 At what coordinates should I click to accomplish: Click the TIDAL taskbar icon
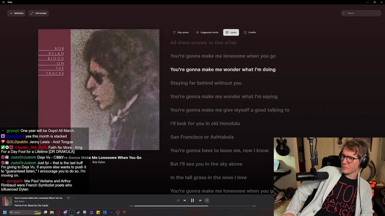click(72, 212)
